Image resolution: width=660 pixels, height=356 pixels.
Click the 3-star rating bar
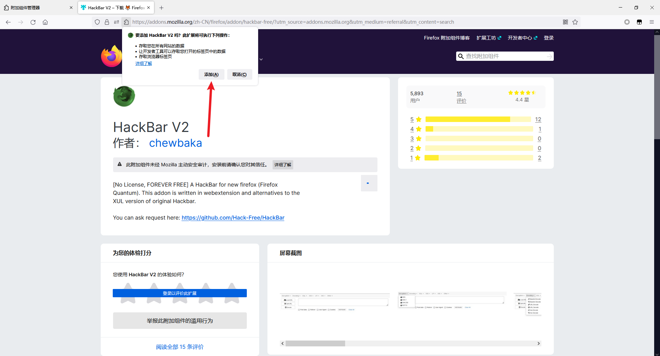point(479,139)
